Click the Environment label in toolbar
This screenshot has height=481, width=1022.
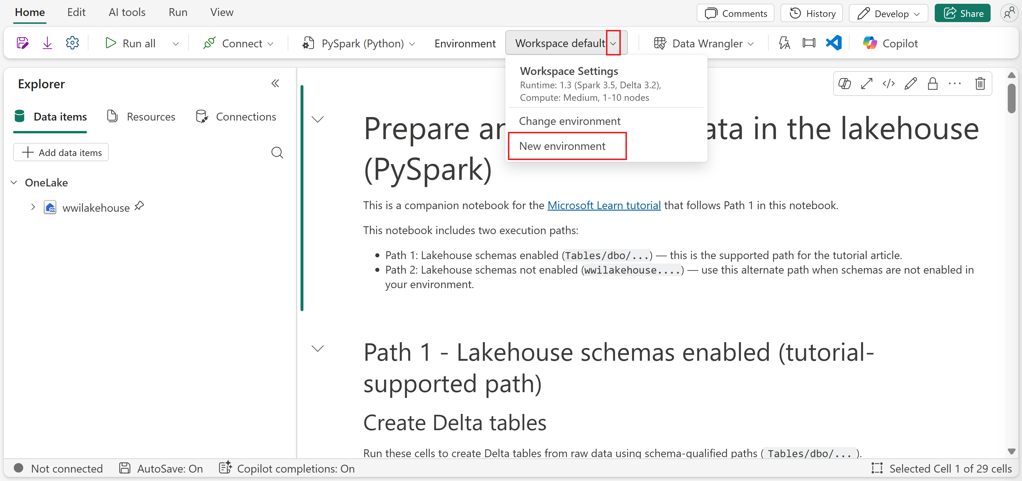click(465, 44)
